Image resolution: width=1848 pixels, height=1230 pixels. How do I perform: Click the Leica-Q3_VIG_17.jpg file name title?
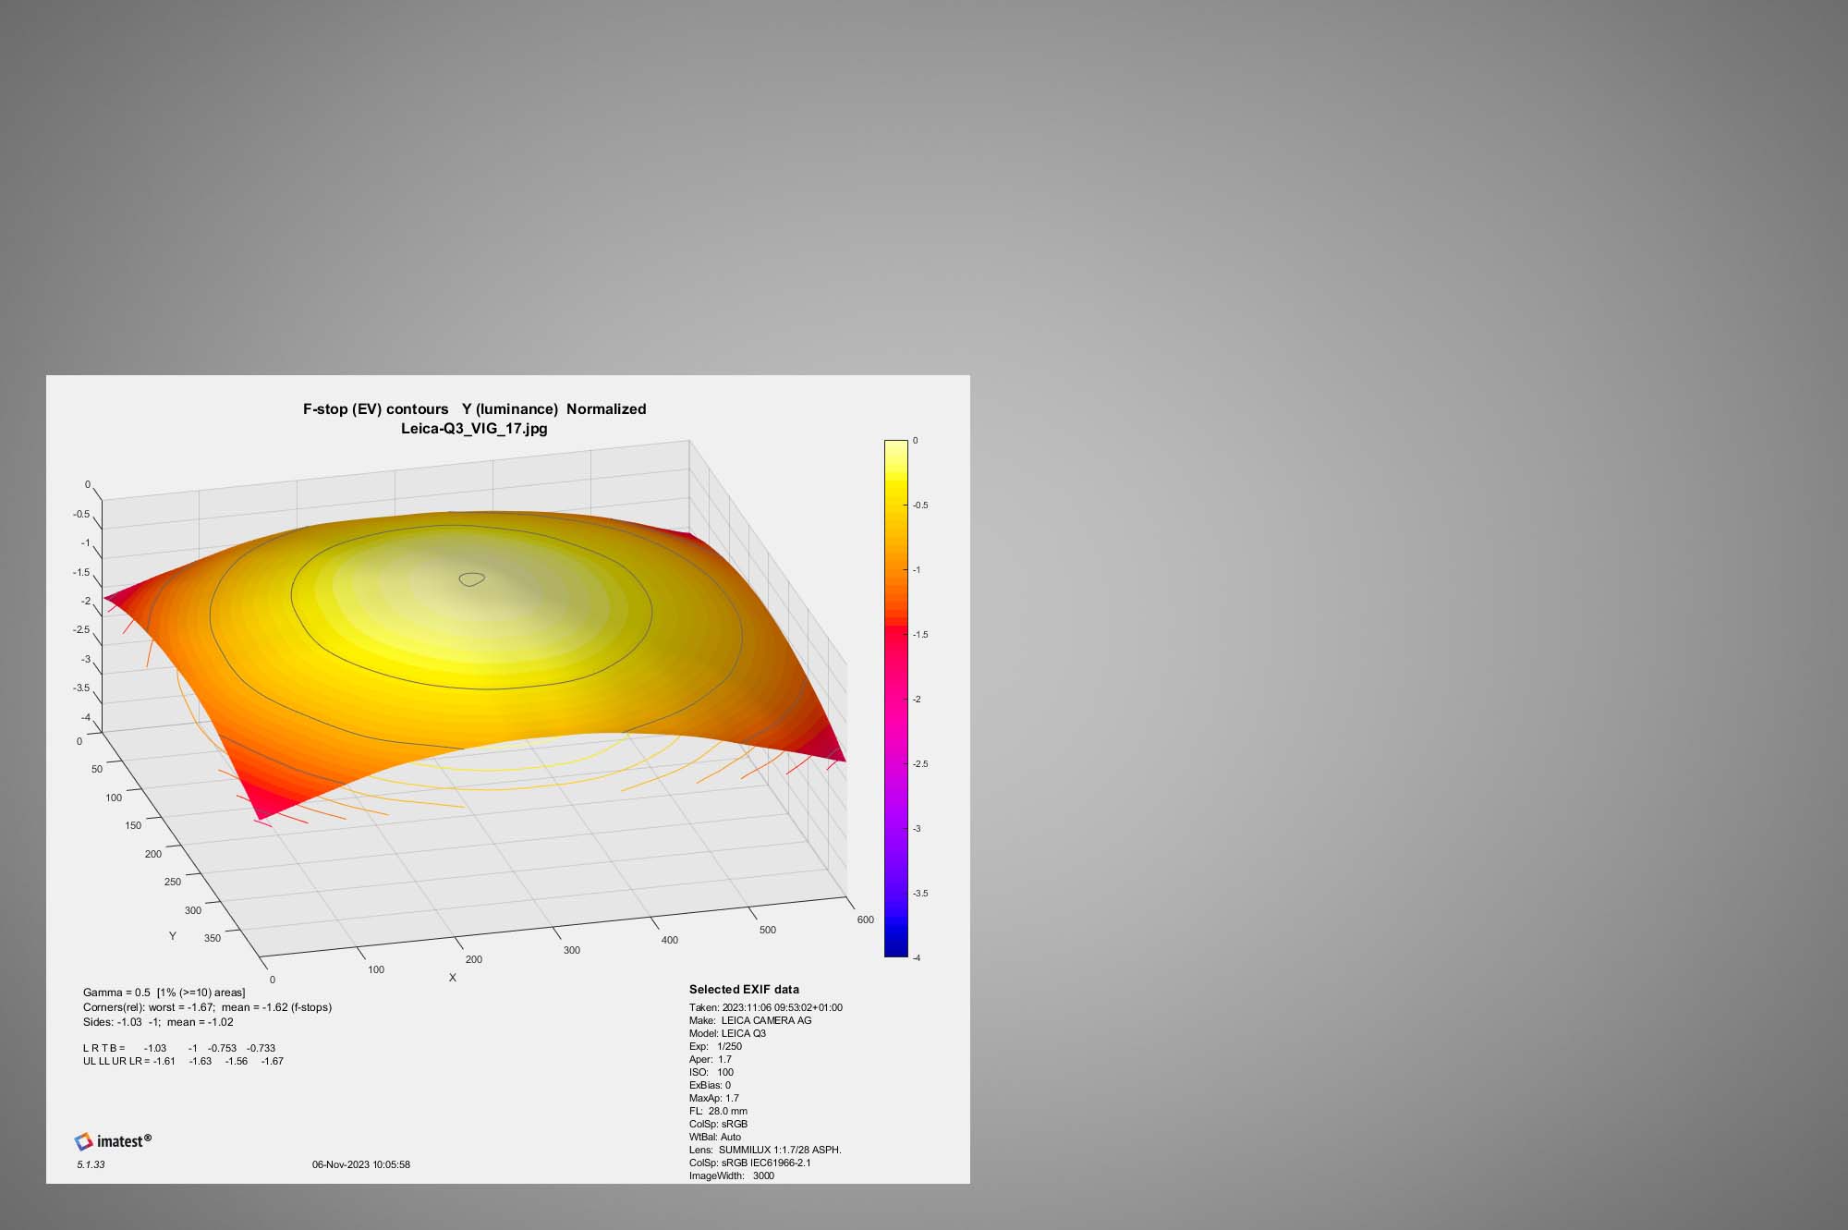[474, 429]
